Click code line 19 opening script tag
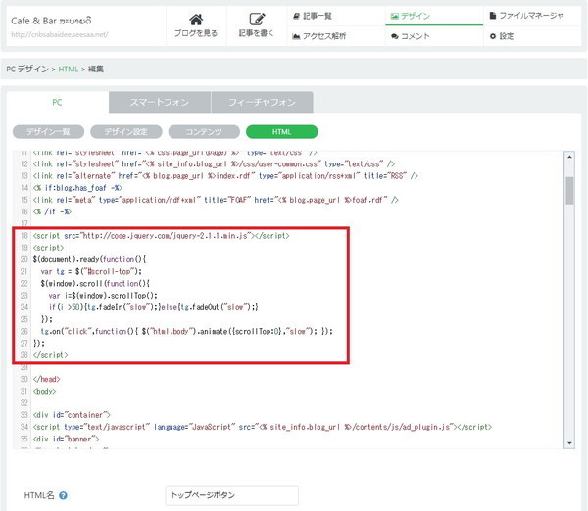 [48, 248]
